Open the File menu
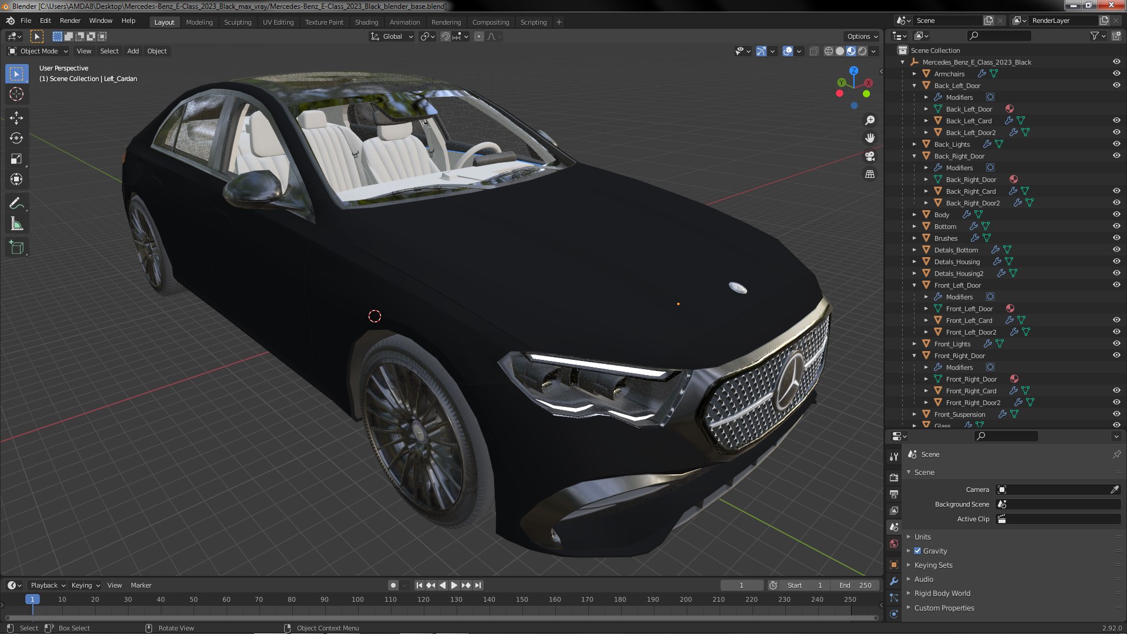Screen dimensions: 1127x634 [26, 21]
